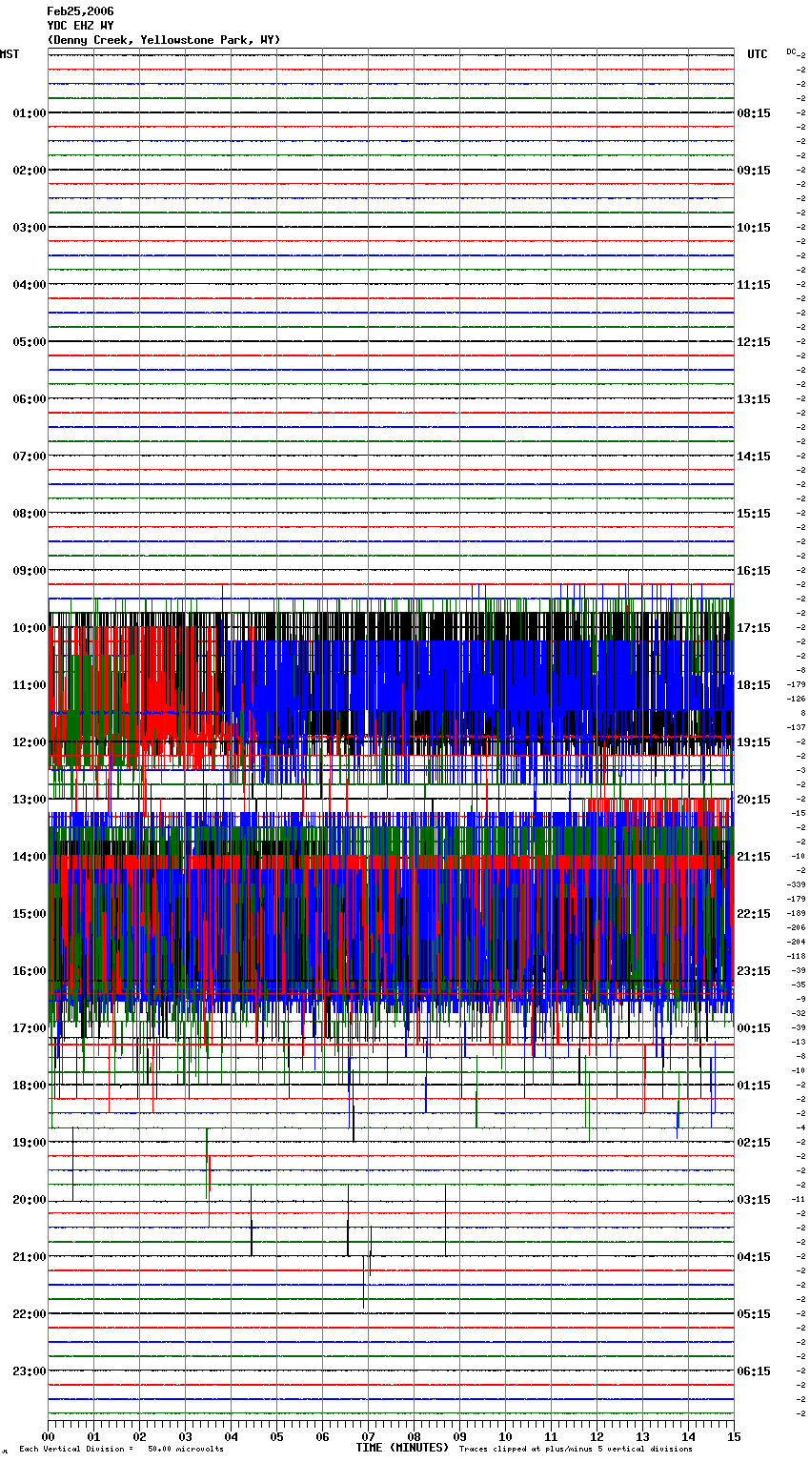
Task: Click the 22:15 UTC time label
Action: [x=754, y=914]
